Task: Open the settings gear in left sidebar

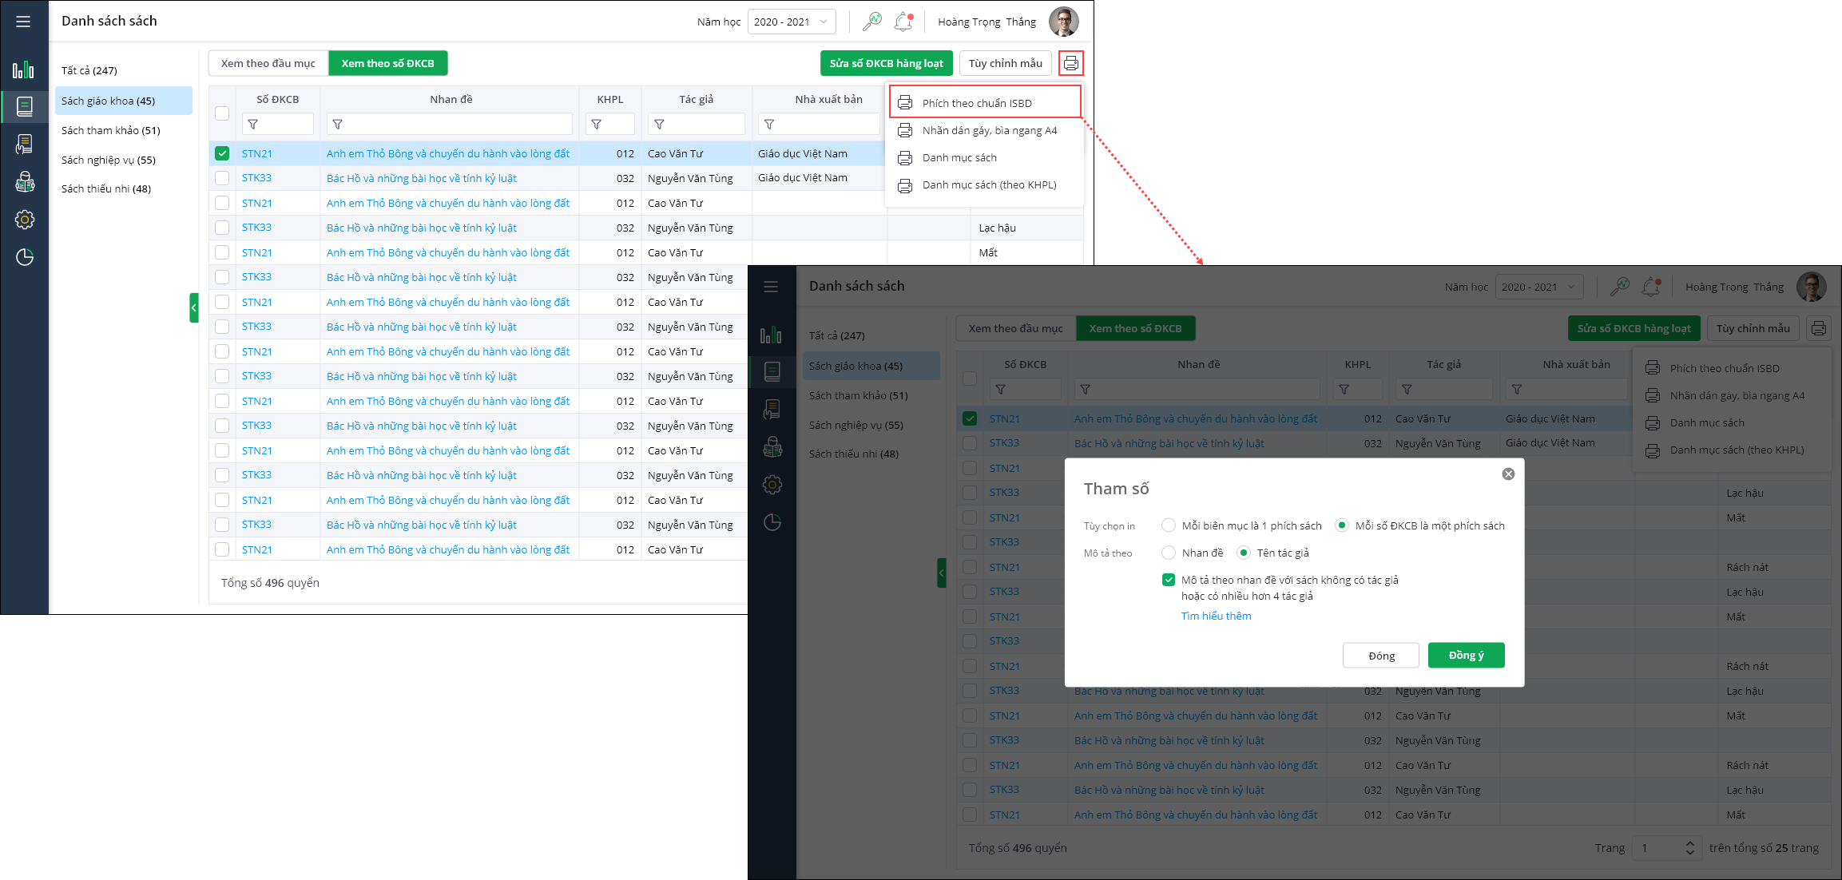Action: 25,220
